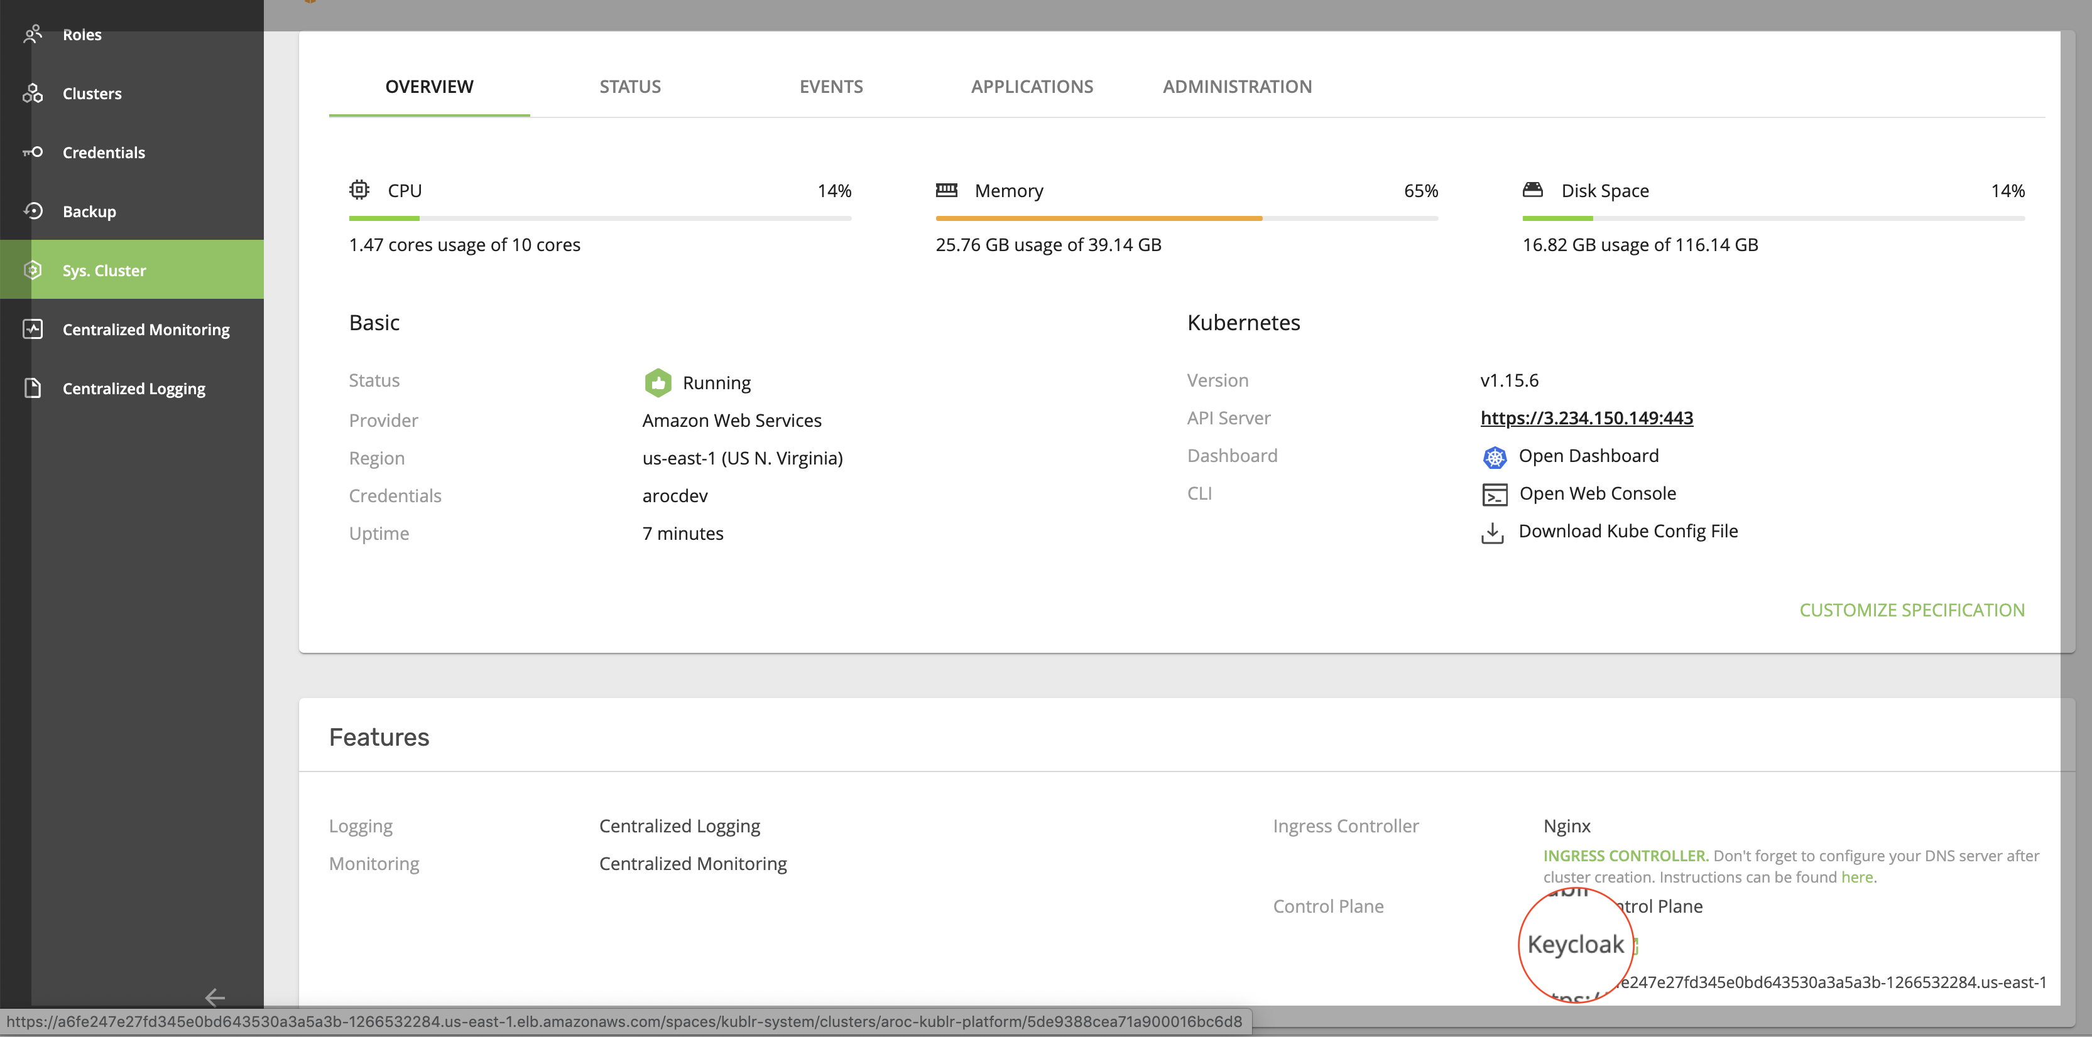
Task: Go to the Administration tab
Action: point(1237,87)
